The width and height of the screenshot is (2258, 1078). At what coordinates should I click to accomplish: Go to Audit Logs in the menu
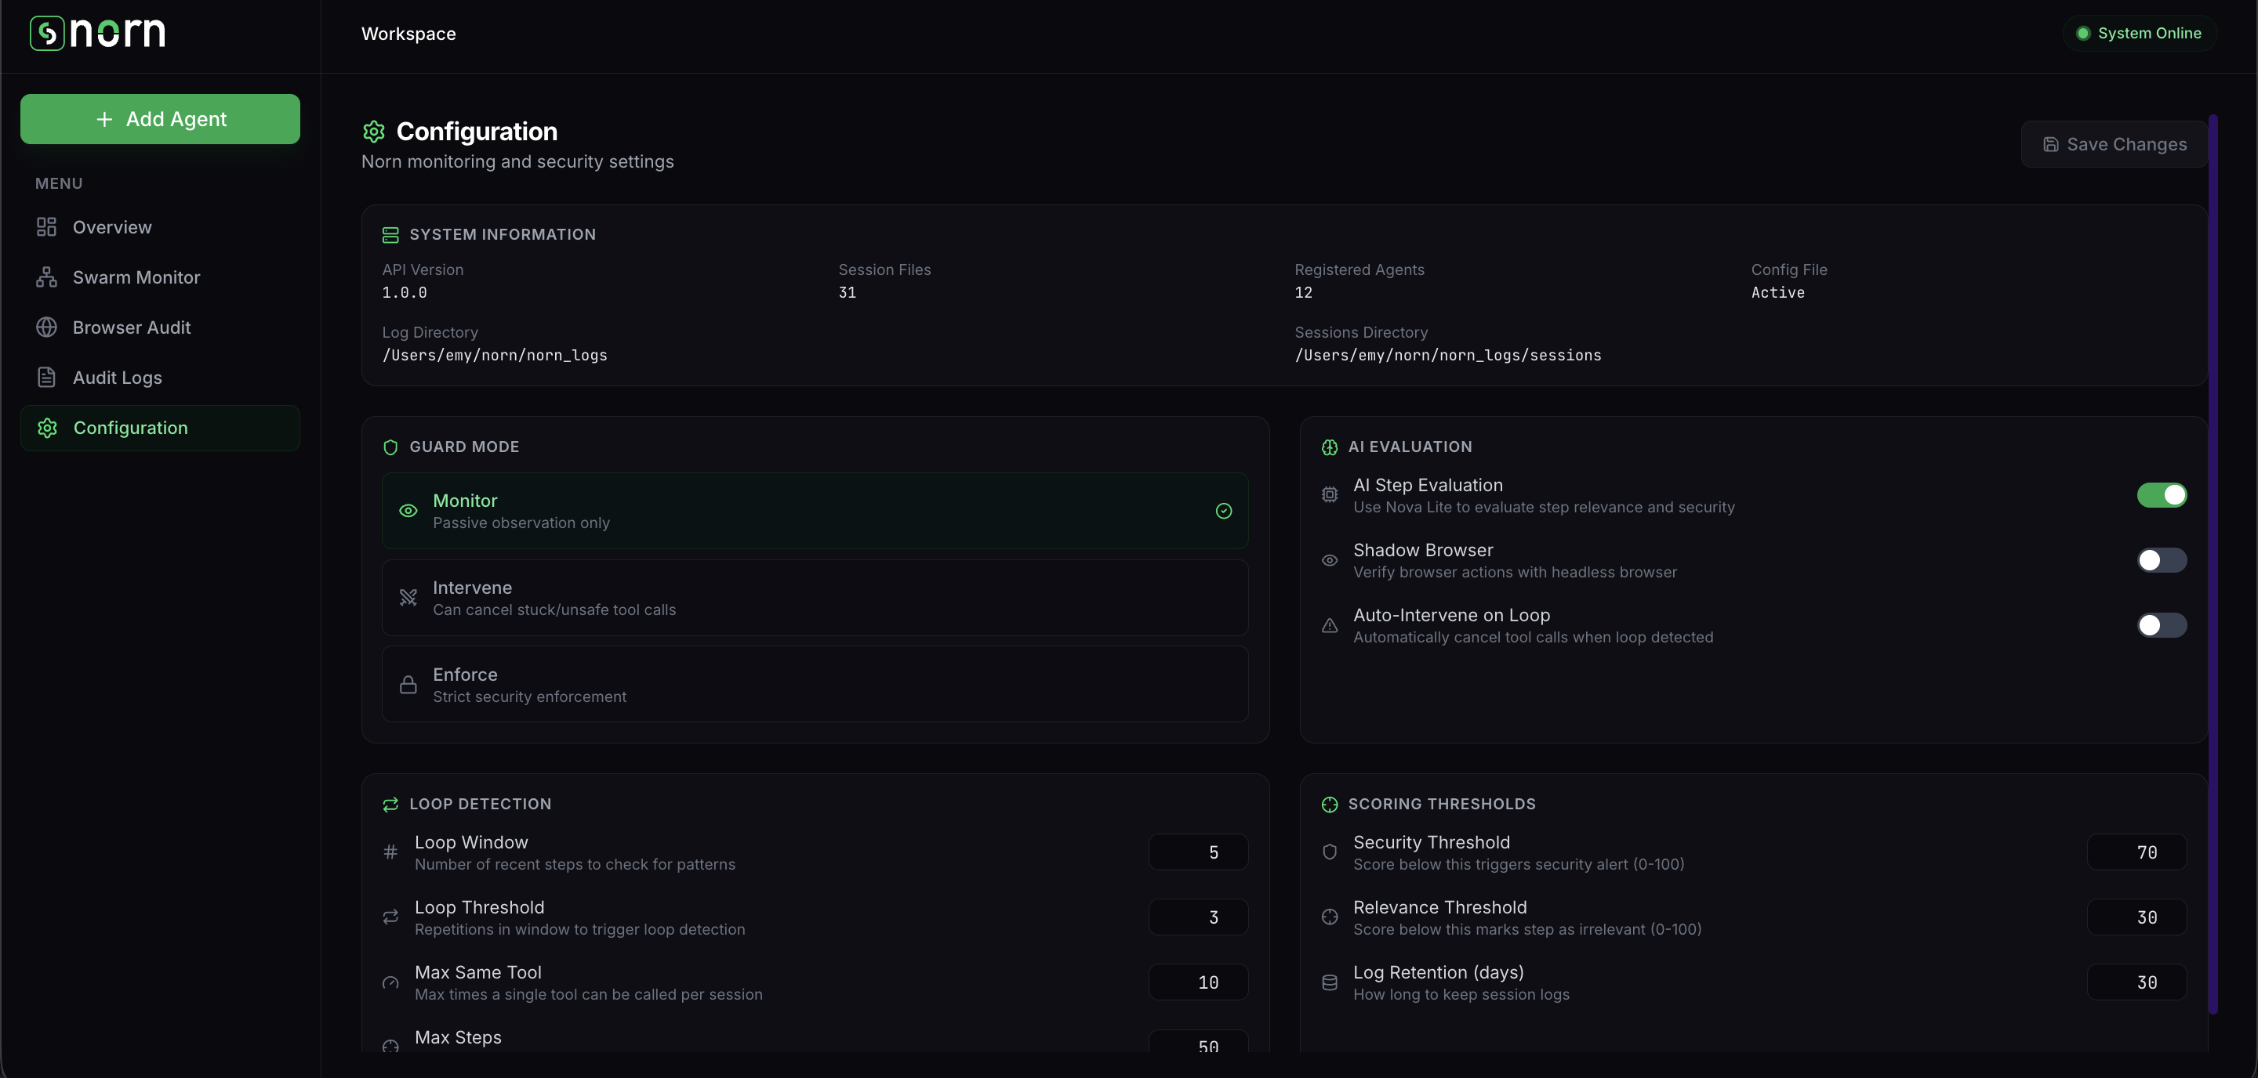click(x=118, y=378)
